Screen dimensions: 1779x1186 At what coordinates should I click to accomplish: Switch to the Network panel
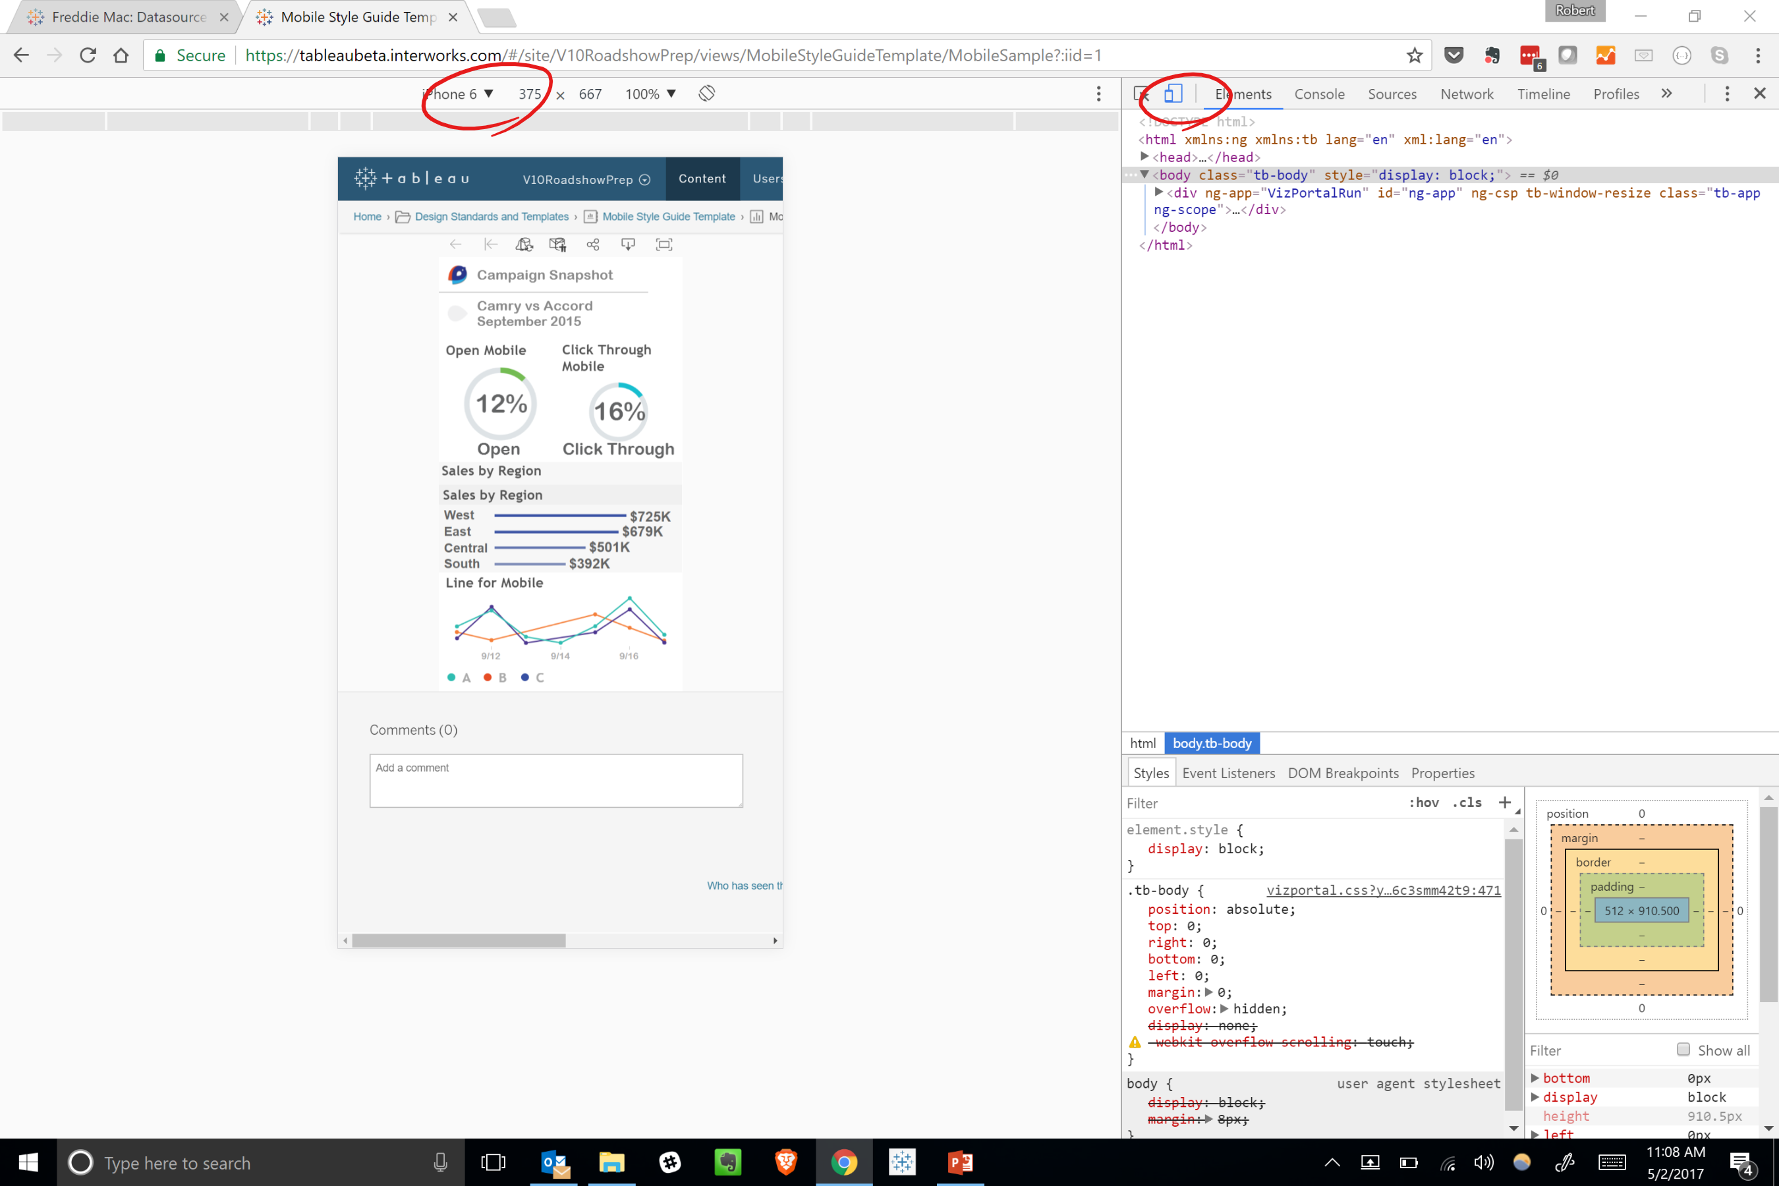tap(1466, 93)
